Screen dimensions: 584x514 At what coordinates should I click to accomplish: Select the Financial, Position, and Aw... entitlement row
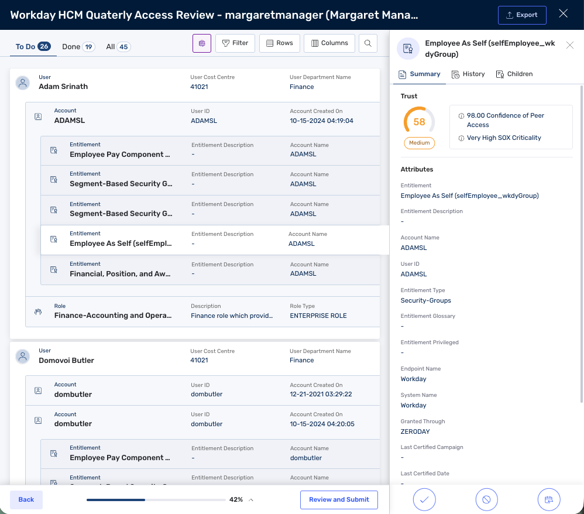coord(210,270)
